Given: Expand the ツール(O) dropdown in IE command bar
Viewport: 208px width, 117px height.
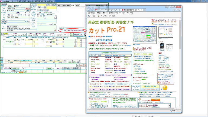Looking at the screenshot, I should [113, 16].
